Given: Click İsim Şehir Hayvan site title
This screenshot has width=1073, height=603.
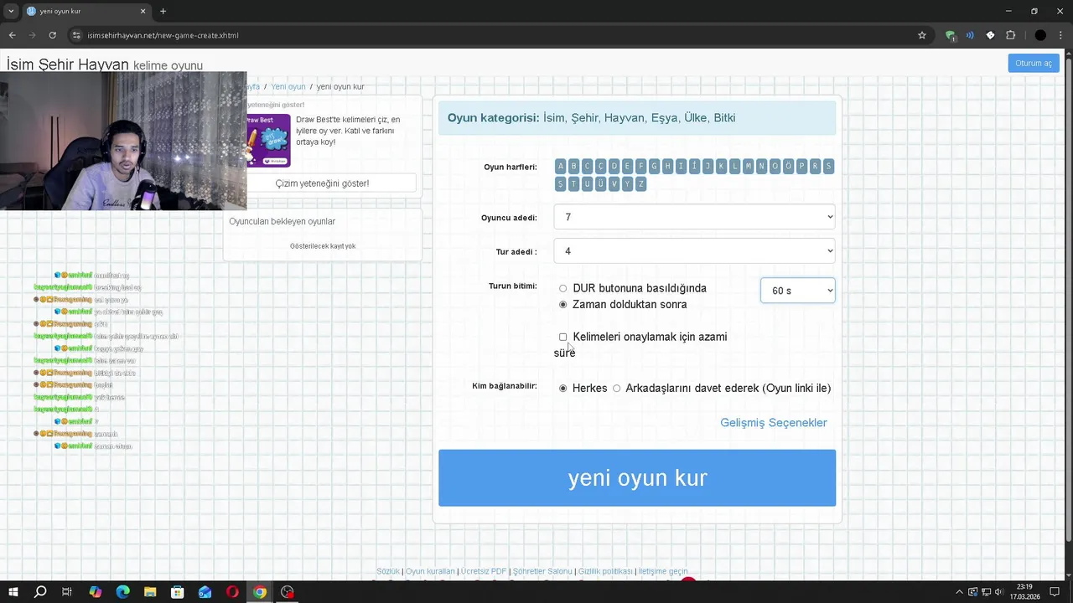Looking at the screenshot, I should pos(68,64).
